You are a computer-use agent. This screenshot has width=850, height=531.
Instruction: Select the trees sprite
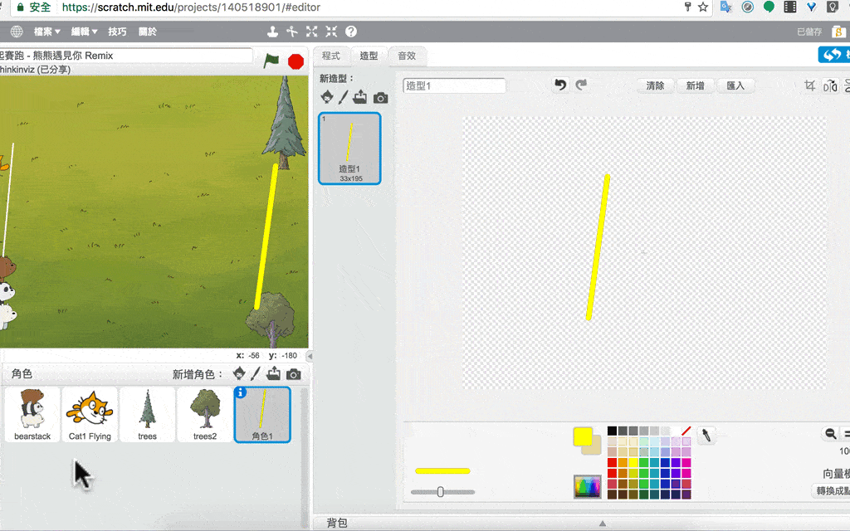[x=148, y=415]
